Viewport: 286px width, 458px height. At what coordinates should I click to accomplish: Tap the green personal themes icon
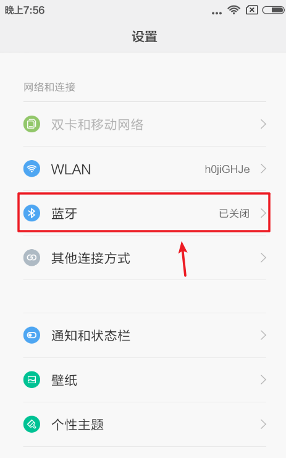click(x=32, y=424)
